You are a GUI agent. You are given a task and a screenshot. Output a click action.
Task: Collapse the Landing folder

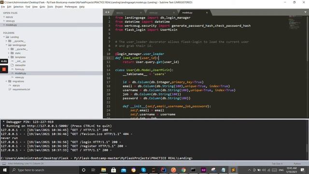coord(4,37)
